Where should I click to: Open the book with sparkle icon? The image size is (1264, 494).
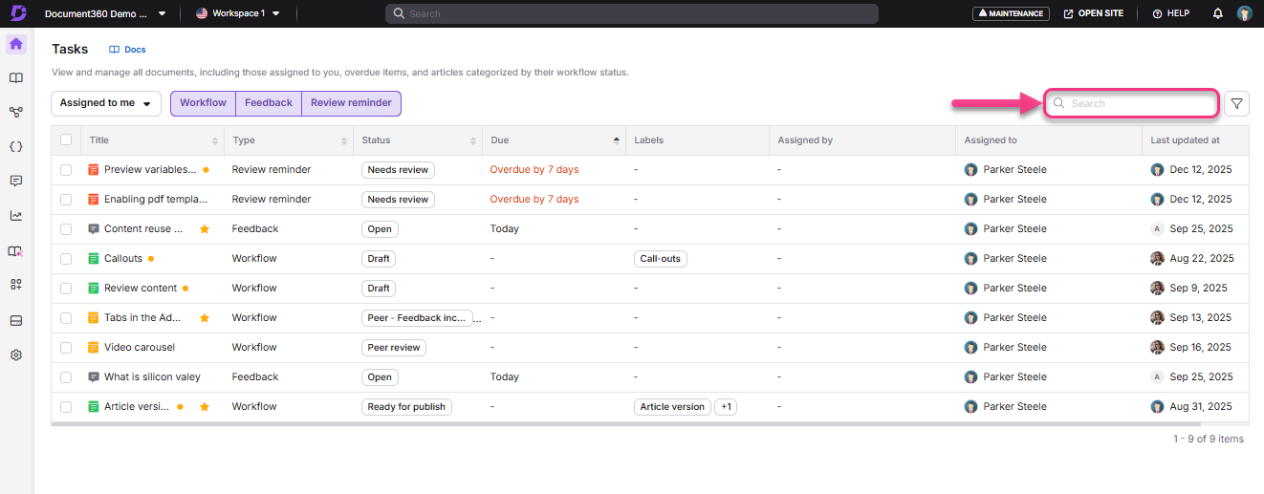pos(16,251)
